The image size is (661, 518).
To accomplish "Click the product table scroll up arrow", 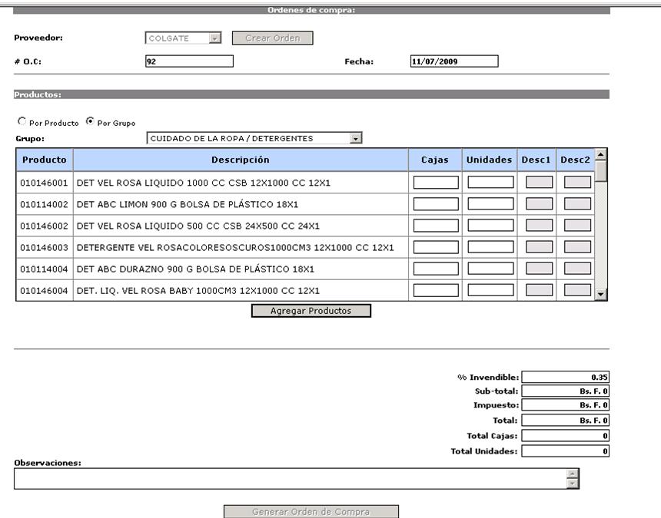I will pyautogui.click(x=601, y=154).
